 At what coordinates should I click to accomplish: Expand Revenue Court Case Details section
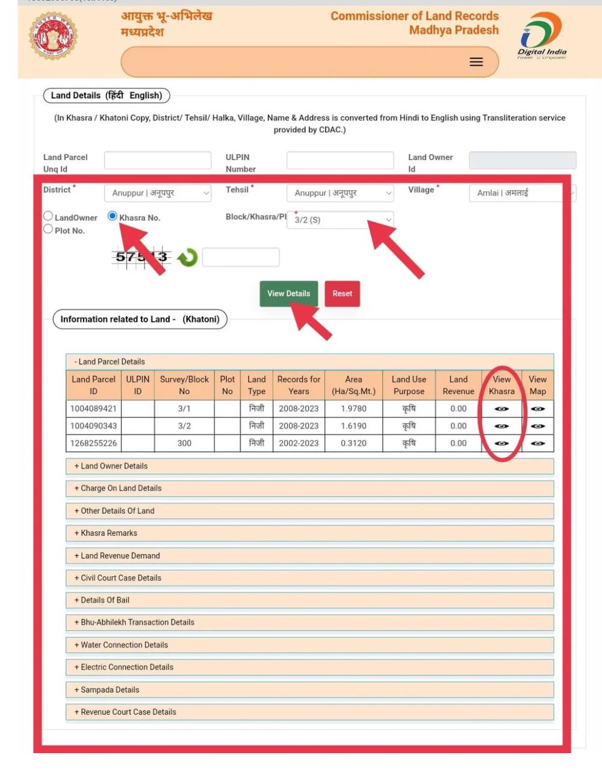(309, 712)
